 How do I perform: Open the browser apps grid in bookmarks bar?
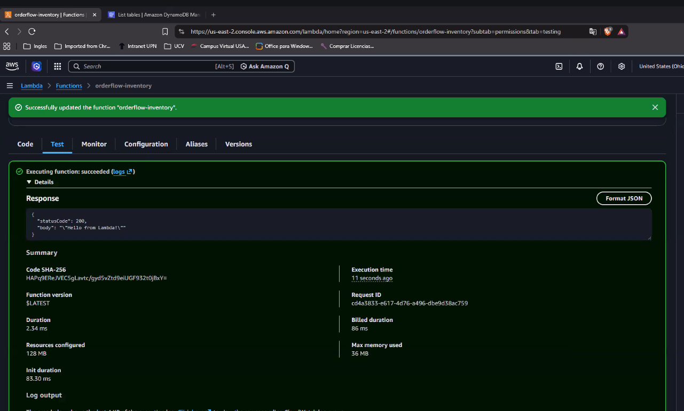[x=7, y=46]
